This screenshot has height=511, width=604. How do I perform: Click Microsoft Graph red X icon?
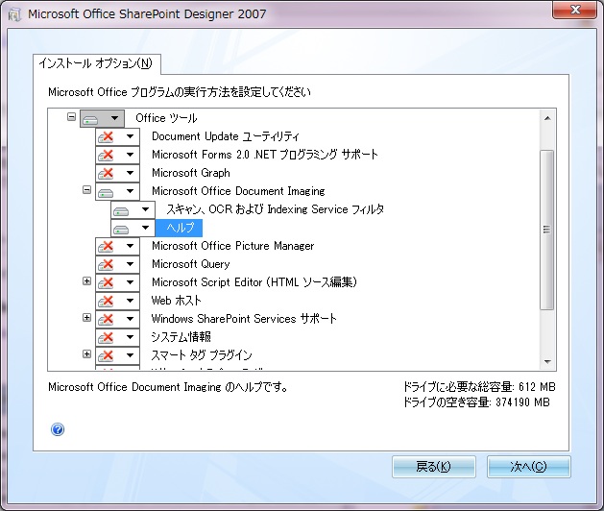point(107,173)
